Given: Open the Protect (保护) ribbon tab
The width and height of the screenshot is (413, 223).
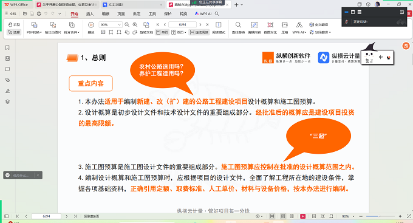Looking at the screenshot, I should tap(168, 14).
